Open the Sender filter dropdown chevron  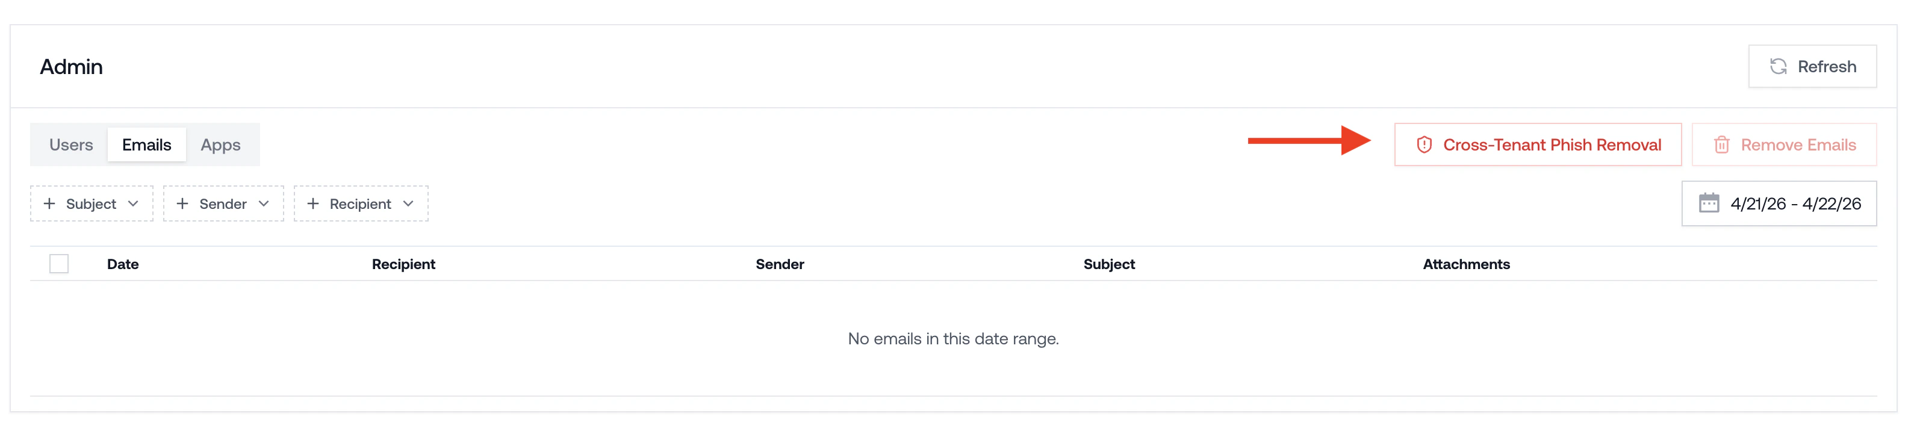click(266, 203)
